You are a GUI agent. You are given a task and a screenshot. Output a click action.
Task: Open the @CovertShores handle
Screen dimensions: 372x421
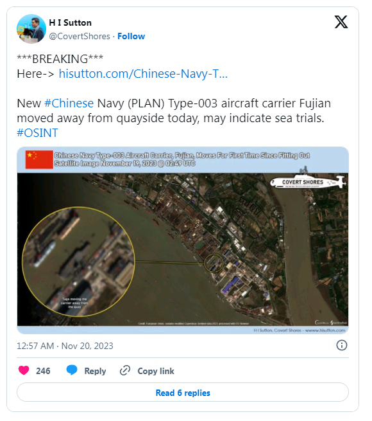click(x=80, y=36)
